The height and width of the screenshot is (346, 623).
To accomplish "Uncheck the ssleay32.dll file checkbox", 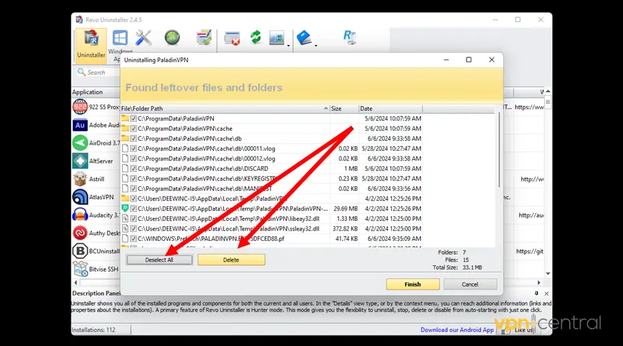I will coord(134,228).
